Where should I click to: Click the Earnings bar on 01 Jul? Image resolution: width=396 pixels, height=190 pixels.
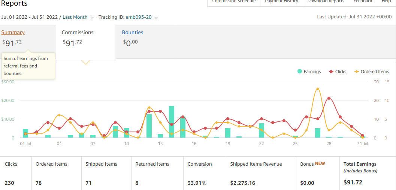pyautogui.click(x=25, y=133)
